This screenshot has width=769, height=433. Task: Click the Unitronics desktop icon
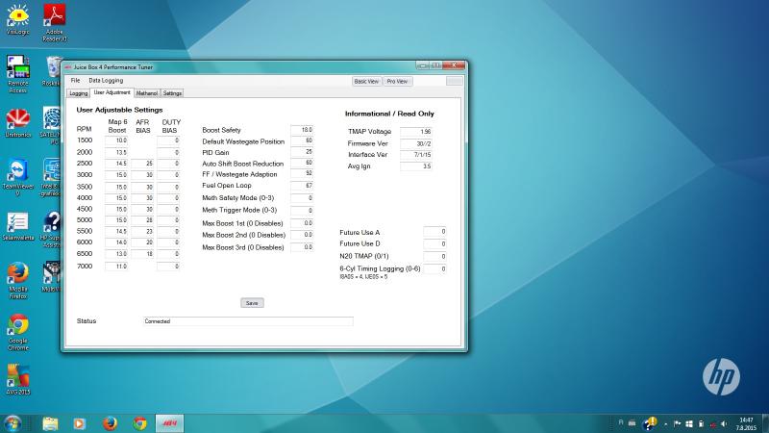[x=17, y=119]
